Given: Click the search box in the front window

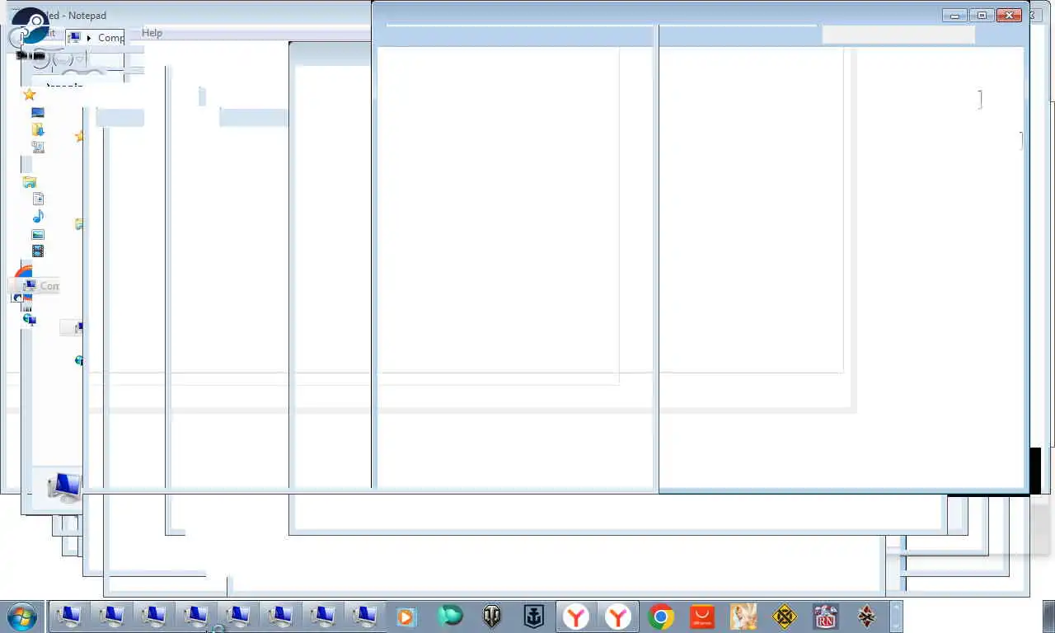Looking at the screenshot, I should click(x=898, y=35).
